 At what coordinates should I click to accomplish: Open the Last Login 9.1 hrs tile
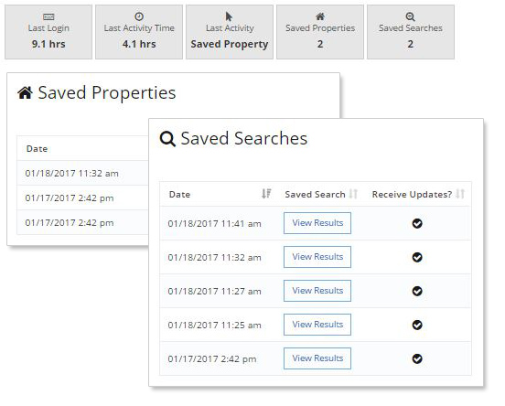click(x=48, y=32)
